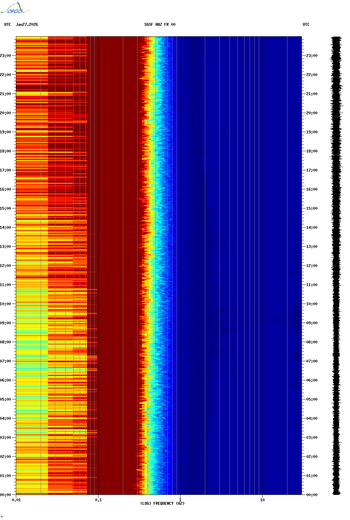Click the (LOG) FREQUENCY (HZ) axis title
The height and width of the screenshot is (520, 350).
pos(162,503)
